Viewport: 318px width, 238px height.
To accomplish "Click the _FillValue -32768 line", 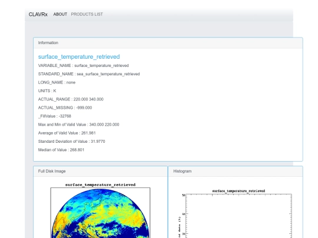I will click(x=55, y=116).
